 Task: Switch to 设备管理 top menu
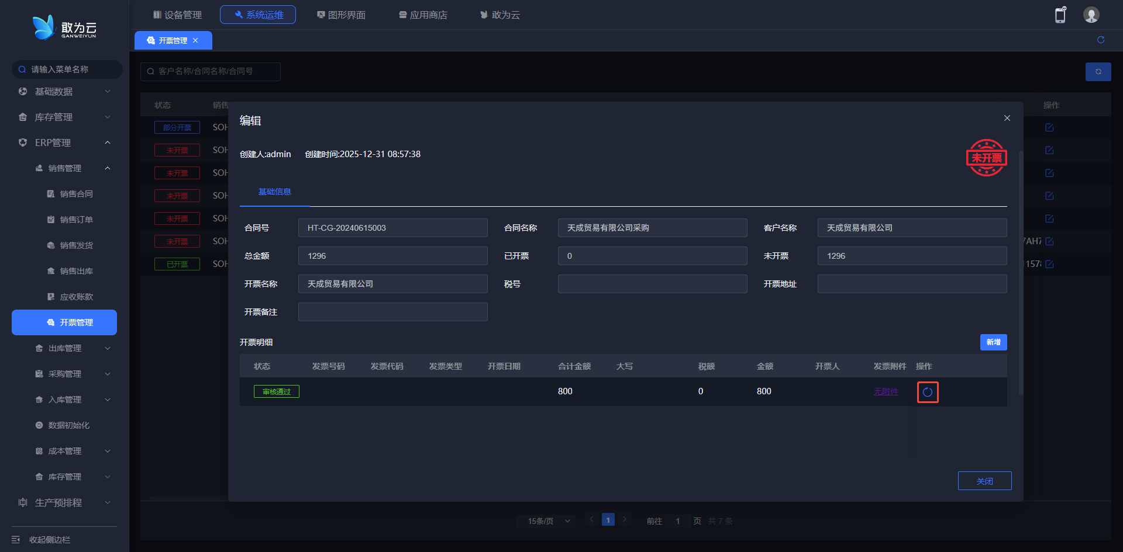pos(177,15)
